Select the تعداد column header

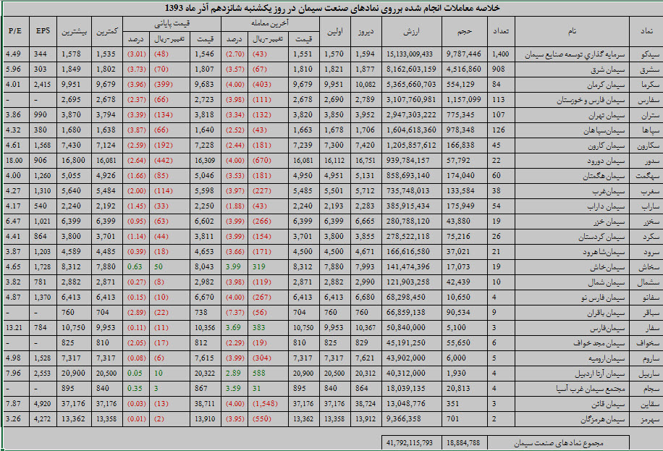click(501, 31)
